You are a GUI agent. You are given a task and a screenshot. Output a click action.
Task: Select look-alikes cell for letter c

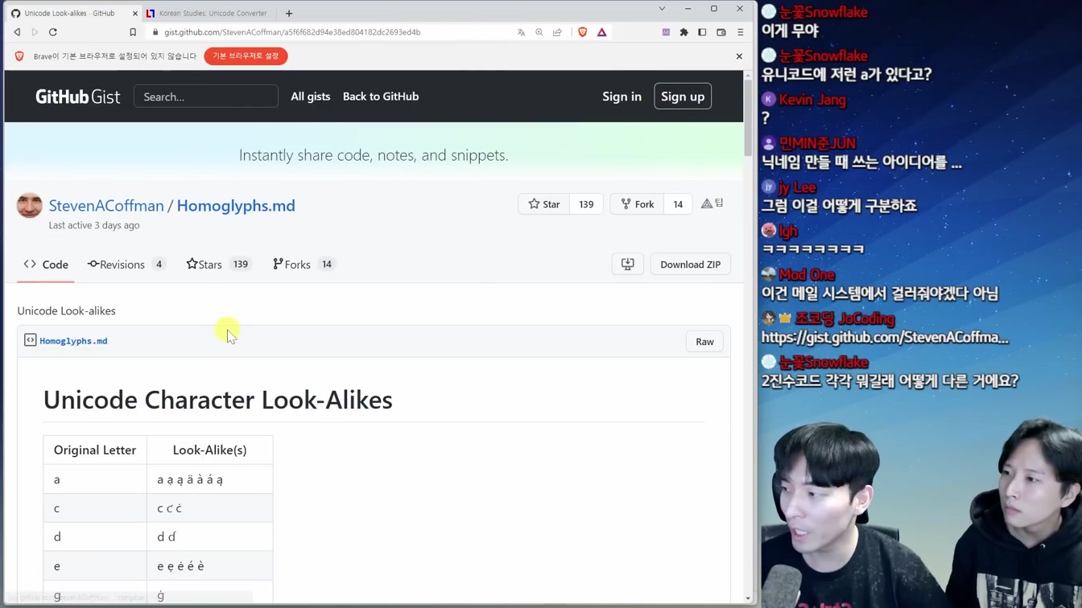pos(210,508)
